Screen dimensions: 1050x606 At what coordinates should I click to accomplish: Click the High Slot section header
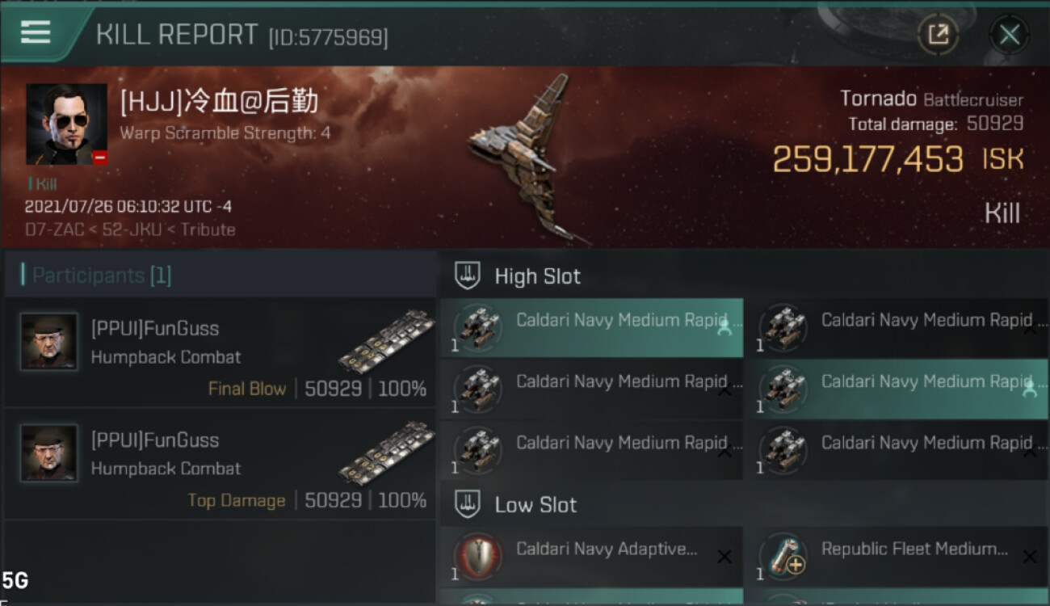[537, 276]
